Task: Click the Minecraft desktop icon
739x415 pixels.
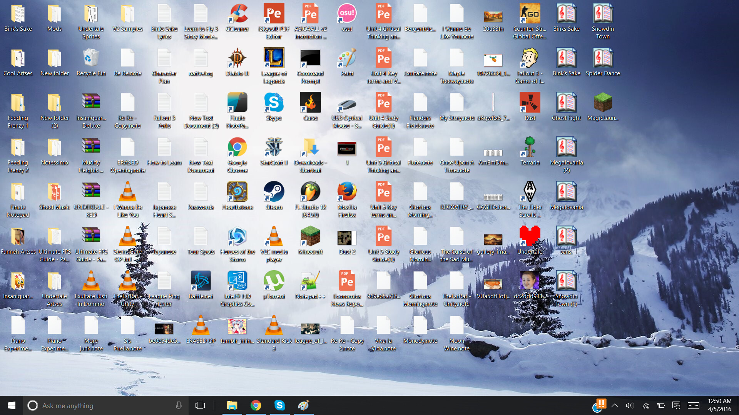Action: pyautogui.click(x=310, y=236)
